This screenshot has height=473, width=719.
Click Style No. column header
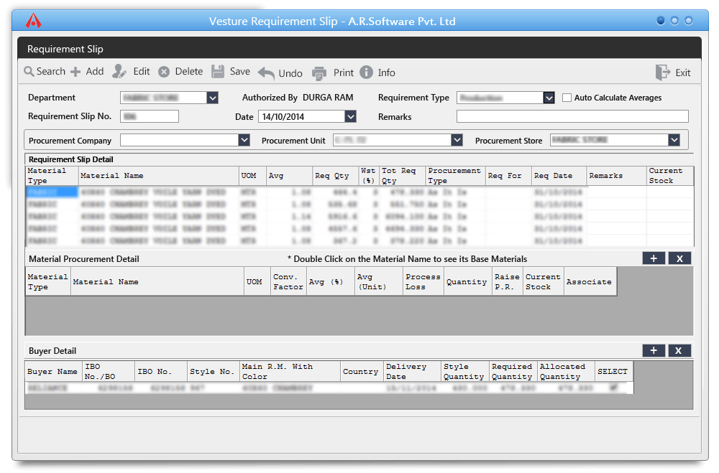[214, 371]
